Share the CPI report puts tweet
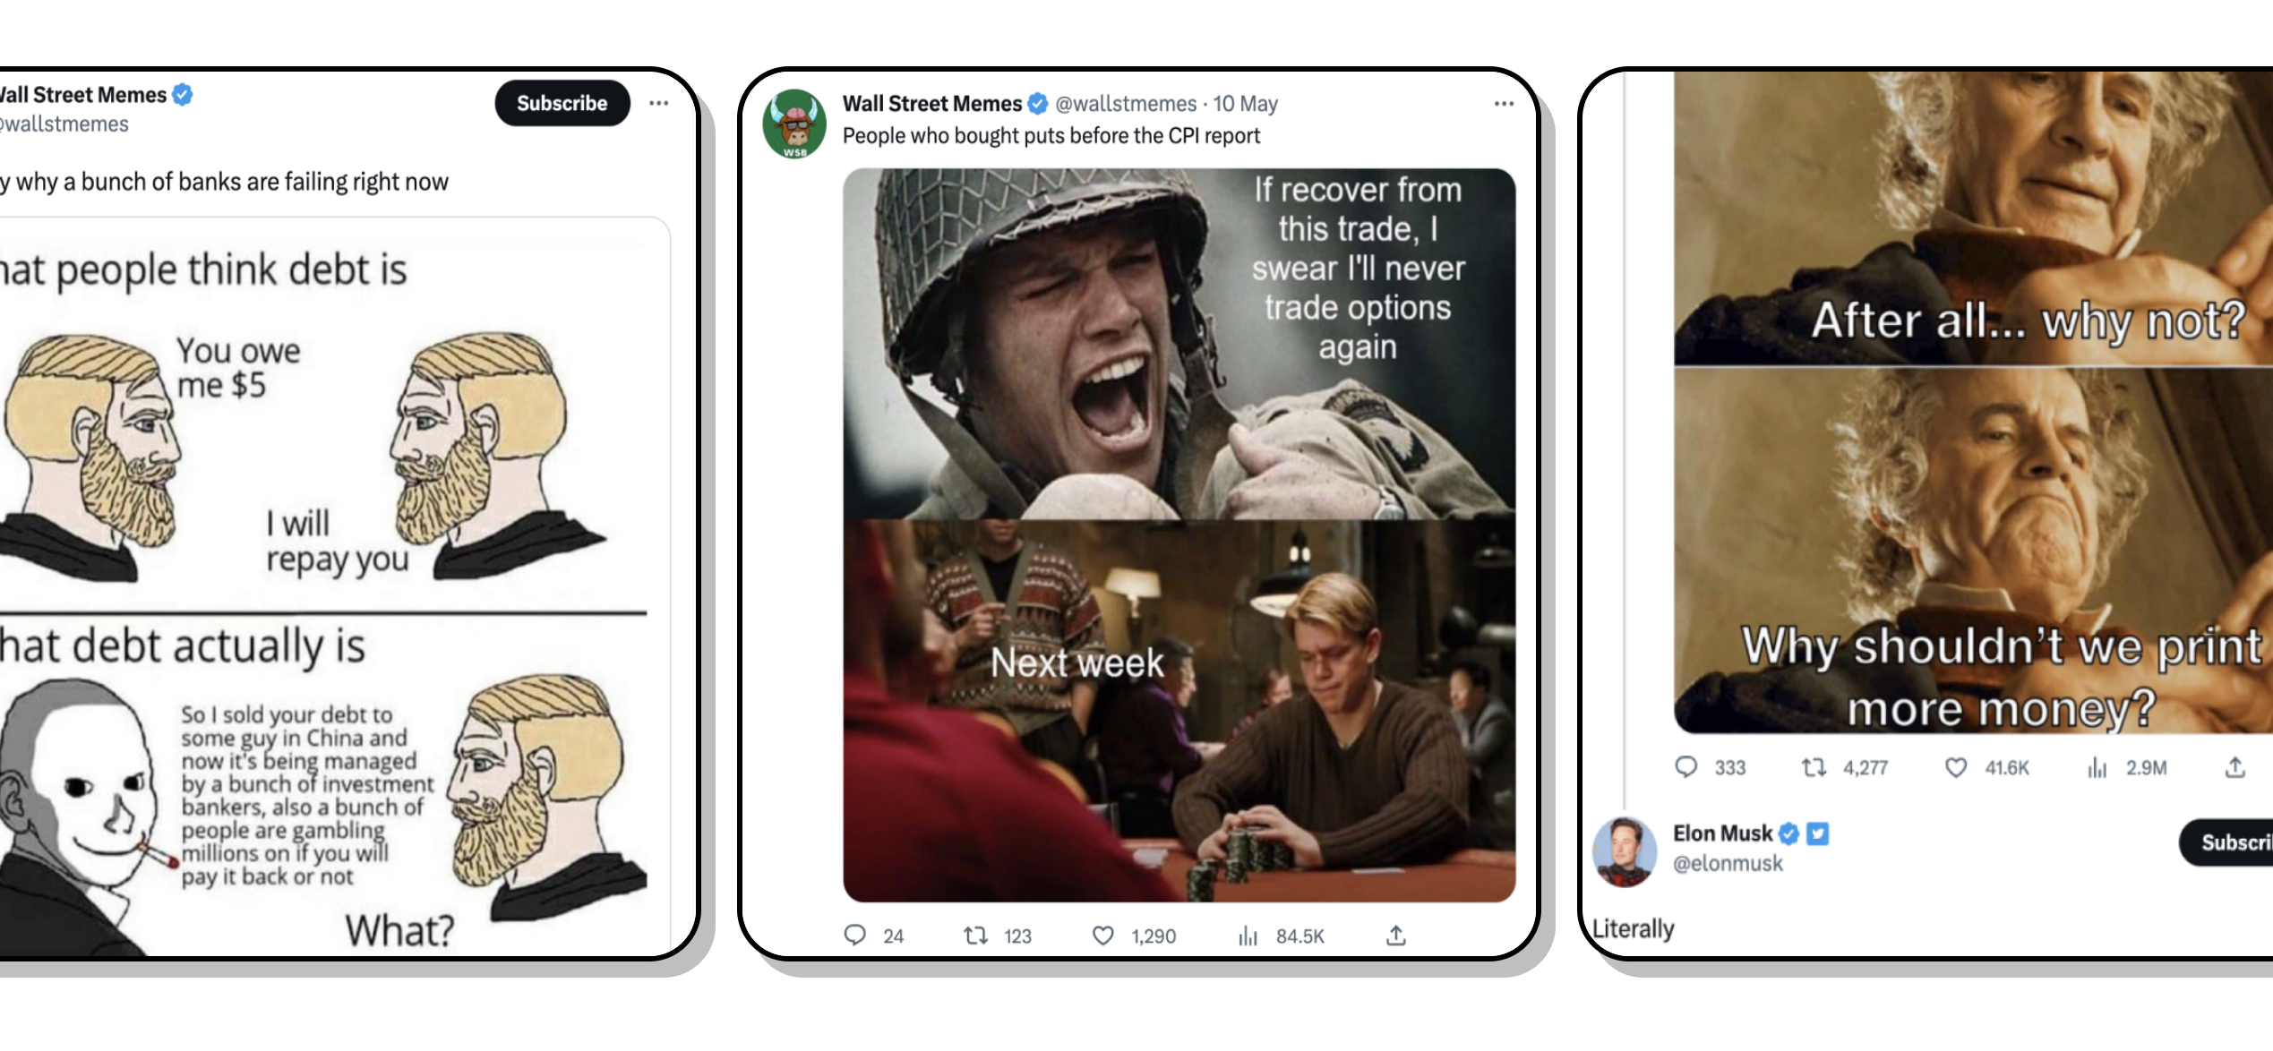Screen dimensions: 2273x1051 (1395, 936)
